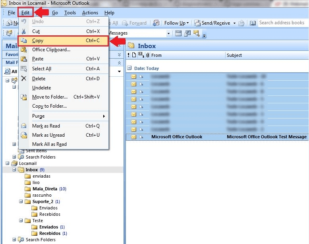Choose Mark as Unread
Image resolution: width=309 pixels, height=244 pixels.
tap(63, 135)
